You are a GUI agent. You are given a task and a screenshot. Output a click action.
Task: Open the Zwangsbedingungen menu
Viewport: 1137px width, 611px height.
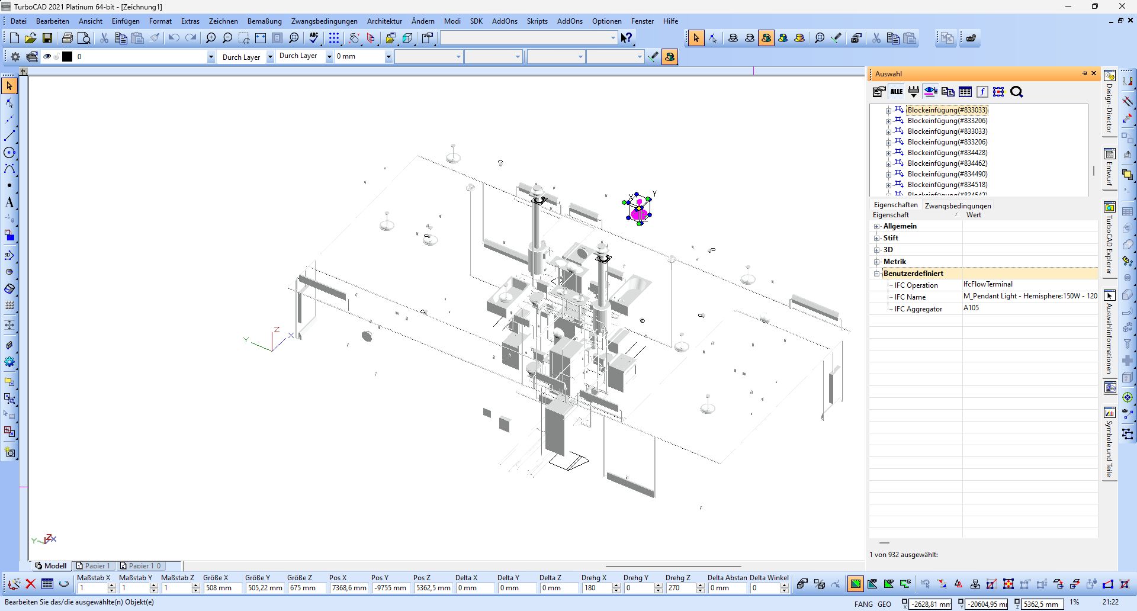324,21
